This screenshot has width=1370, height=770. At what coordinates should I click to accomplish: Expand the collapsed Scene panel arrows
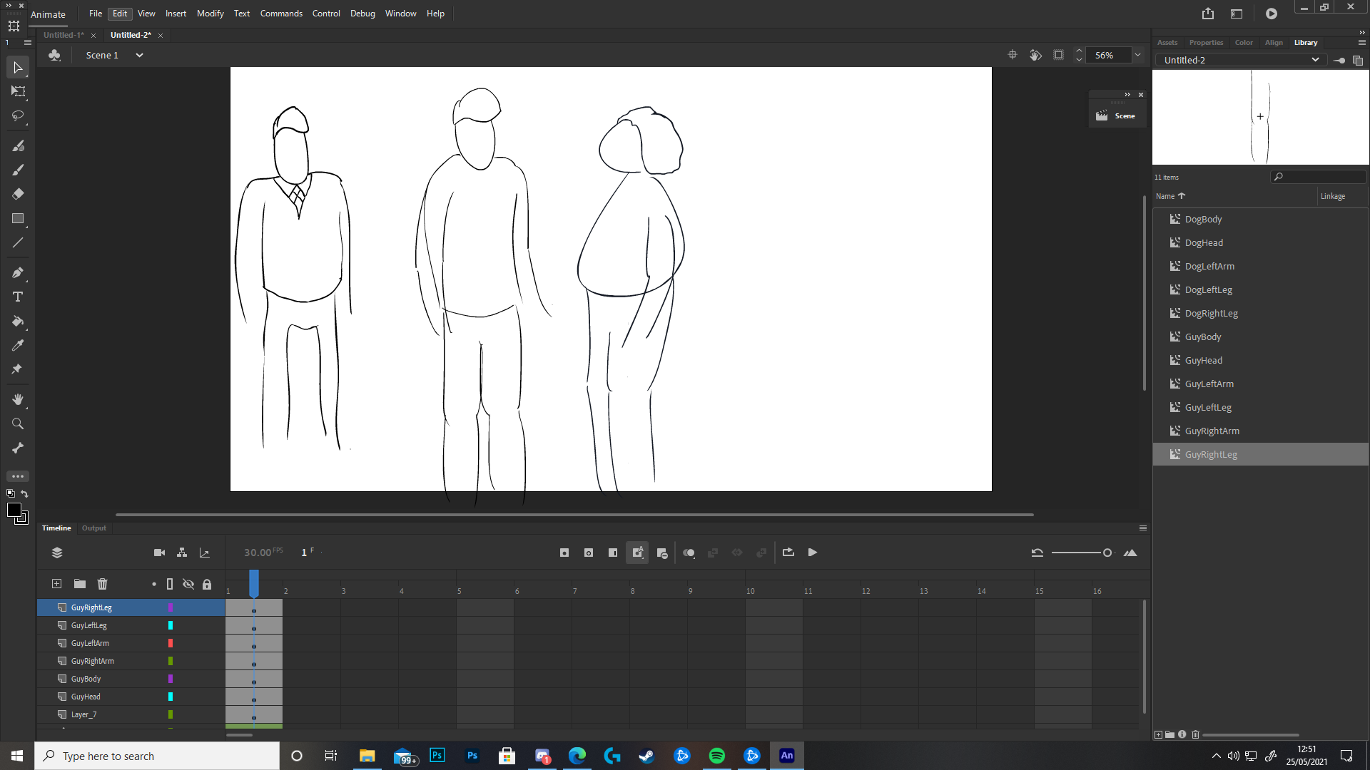pyautogui.click(x=1127, y=94)
